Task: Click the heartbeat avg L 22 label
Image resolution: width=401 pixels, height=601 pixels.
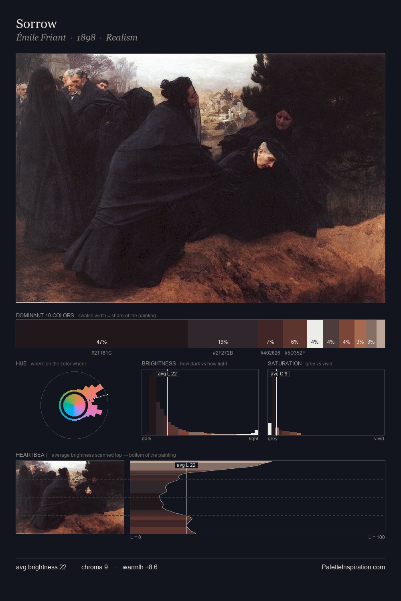Action: tap(186, 465)
